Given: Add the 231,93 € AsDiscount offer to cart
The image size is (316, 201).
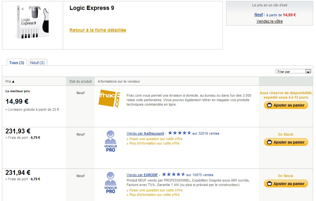Looking at the screenshot, I should click(x=286, y=142).
